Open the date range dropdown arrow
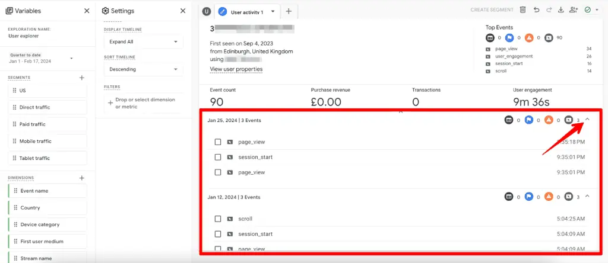This screenshot has height=263, width=608. click(x=71, y=59)
